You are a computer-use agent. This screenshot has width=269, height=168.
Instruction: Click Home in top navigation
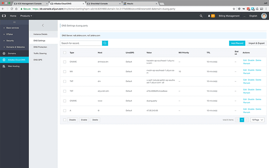(x=13, y=16)
